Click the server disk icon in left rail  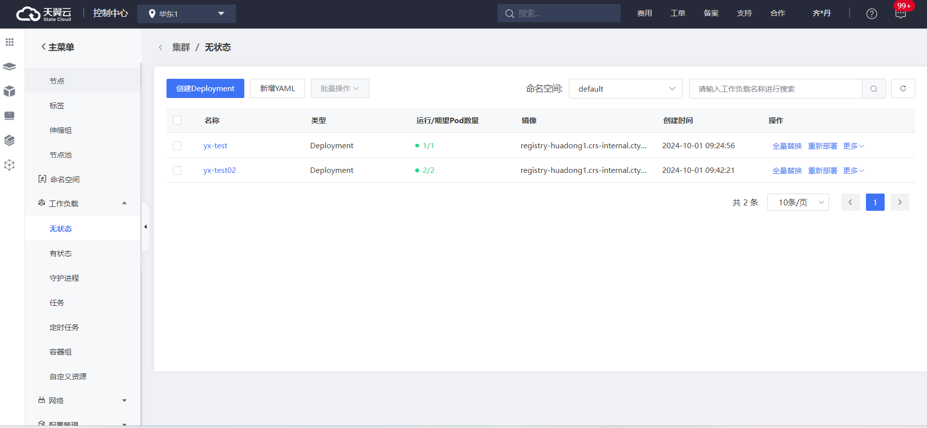[9, 116]
